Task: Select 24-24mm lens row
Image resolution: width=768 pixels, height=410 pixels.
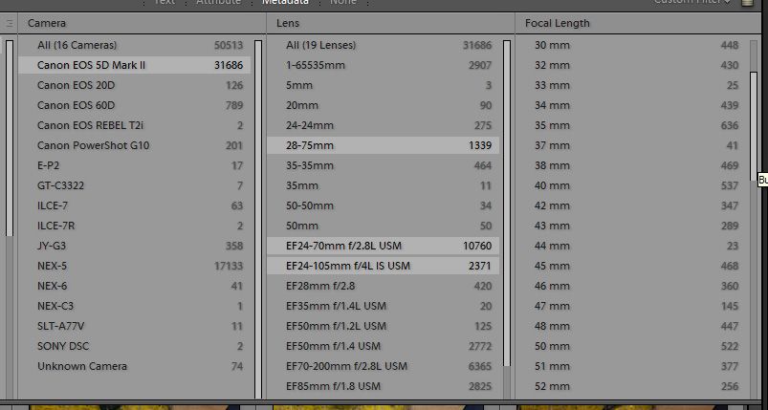Action: (x=383, y=125)
